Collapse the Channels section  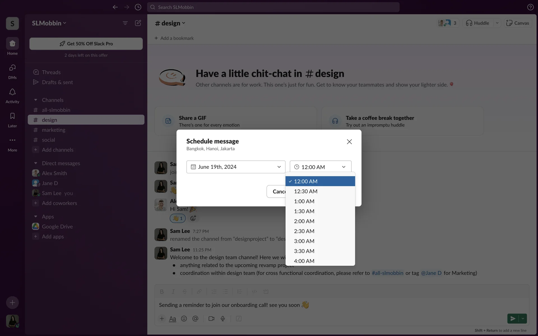[x=36, y=100]
